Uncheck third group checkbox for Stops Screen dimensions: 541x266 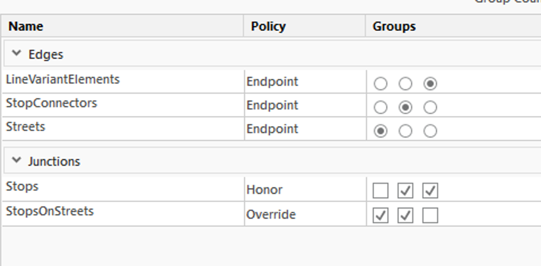pyautogui.click(x=430, y=191)
